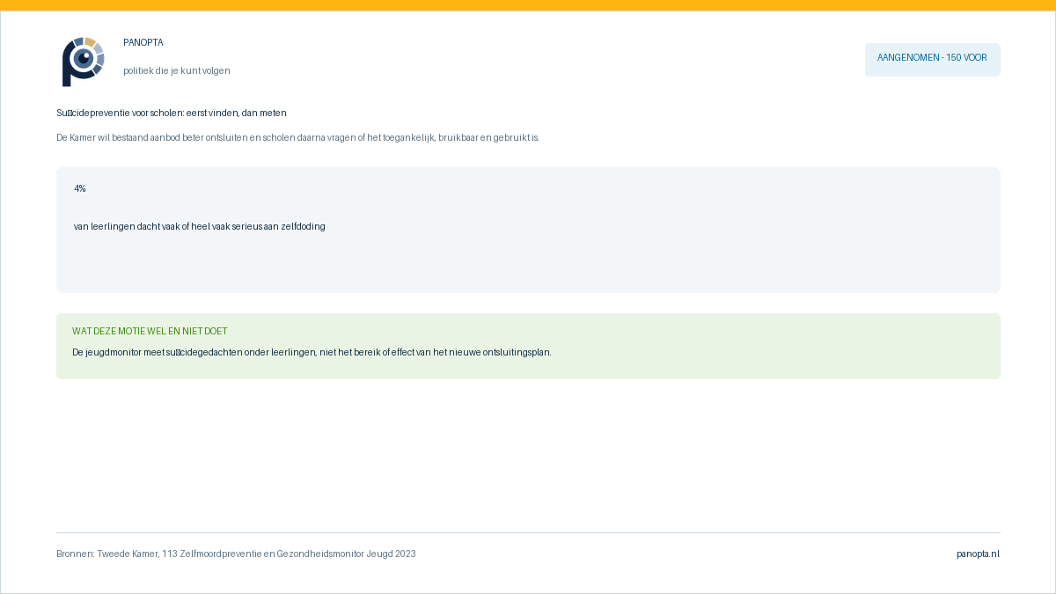Click the 'WAT DEZE MOTIE WEL EN NIET DOET' heading
Screen dimensions: 1056x594
point(150,331)
